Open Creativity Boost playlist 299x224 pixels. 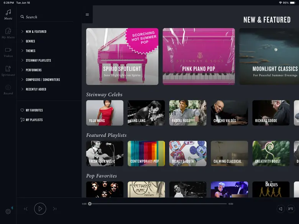(271, 154)
